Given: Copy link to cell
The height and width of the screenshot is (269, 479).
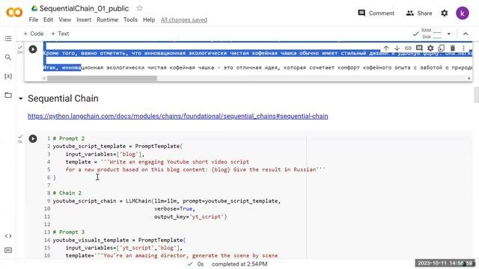Looking at the screenshot, I should [408, 48].
